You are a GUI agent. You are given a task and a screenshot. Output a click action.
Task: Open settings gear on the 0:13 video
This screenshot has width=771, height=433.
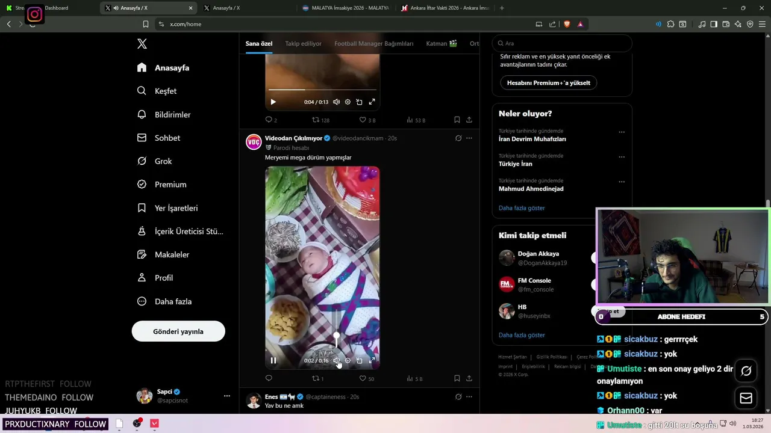click(x=348, y=102)
